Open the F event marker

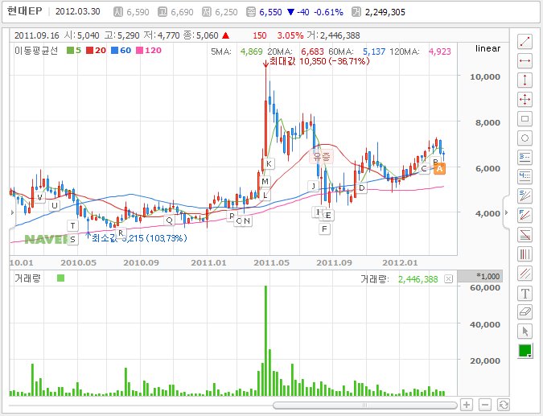click(x=324, y=229)
